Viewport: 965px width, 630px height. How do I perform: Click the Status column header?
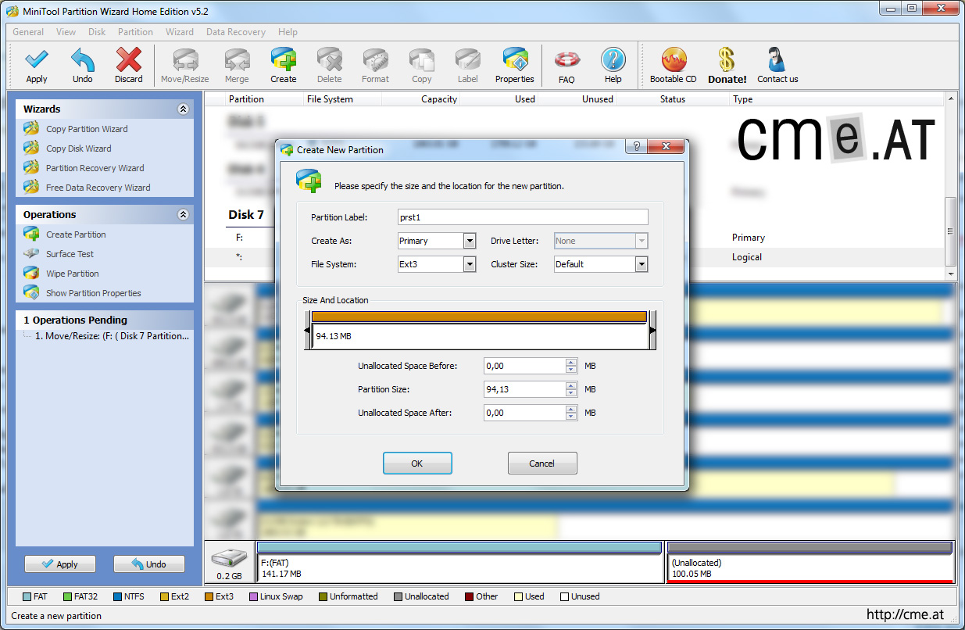point(672,99)
